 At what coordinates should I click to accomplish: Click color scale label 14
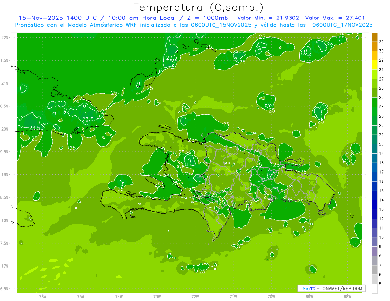pos(381,200)
